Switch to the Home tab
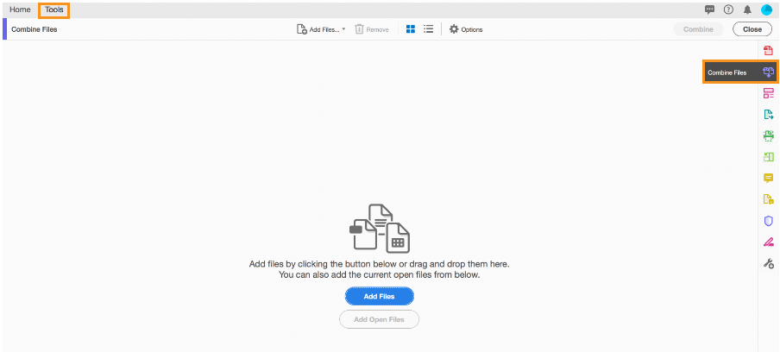Image resolution: width=780 pixels, height=352 pixels. point(20,9)
